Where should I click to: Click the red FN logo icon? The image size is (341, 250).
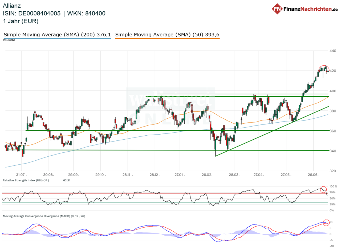tap(277, 9)
